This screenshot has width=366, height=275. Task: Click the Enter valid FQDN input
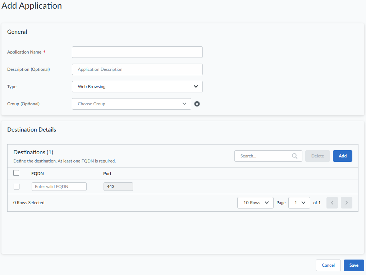[59, 187]
